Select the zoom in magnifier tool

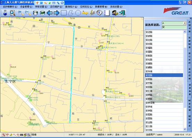point(21,13)
